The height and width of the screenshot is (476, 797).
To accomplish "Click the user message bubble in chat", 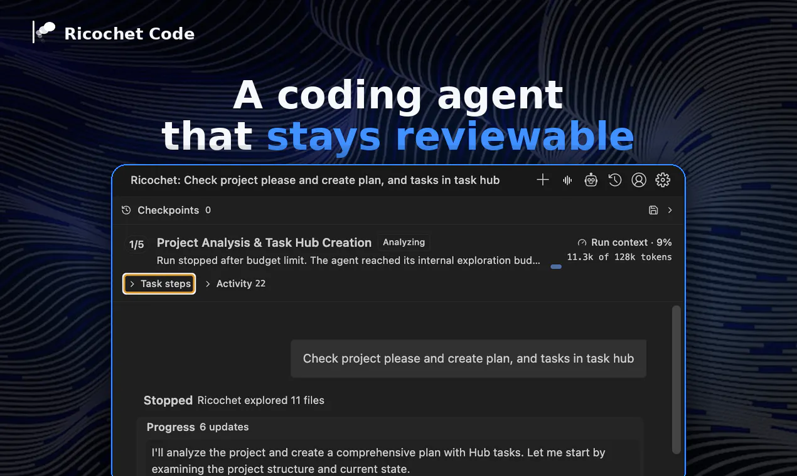I will [x=468, y=359].
